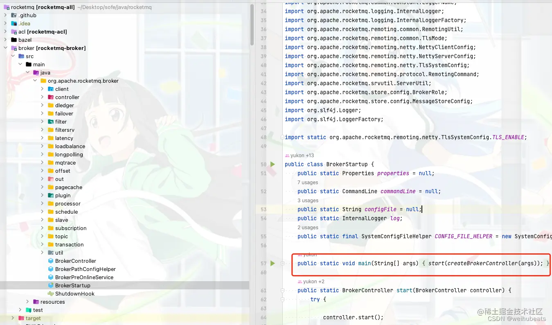
Task: Open the ShutdownHook interface file
Action: click(x=75, y=293)
